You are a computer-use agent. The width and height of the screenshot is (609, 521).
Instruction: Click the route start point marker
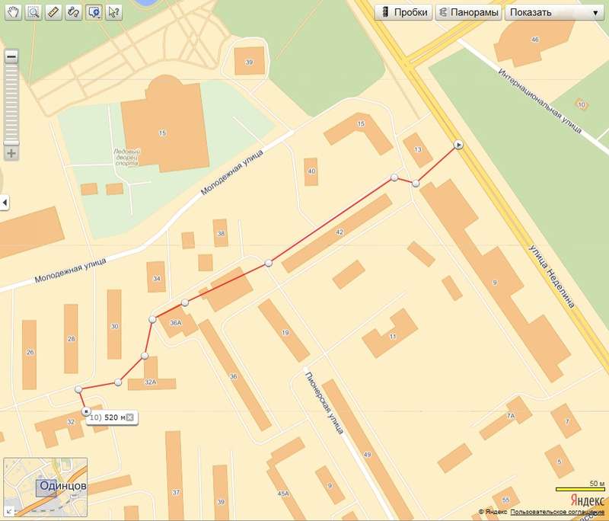pos(458,144)
